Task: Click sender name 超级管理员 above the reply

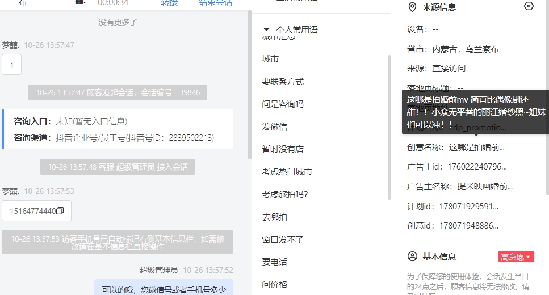Action: 158,270
